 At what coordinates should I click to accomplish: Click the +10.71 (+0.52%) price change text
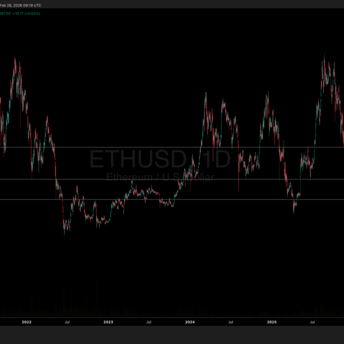click(27, 13)
